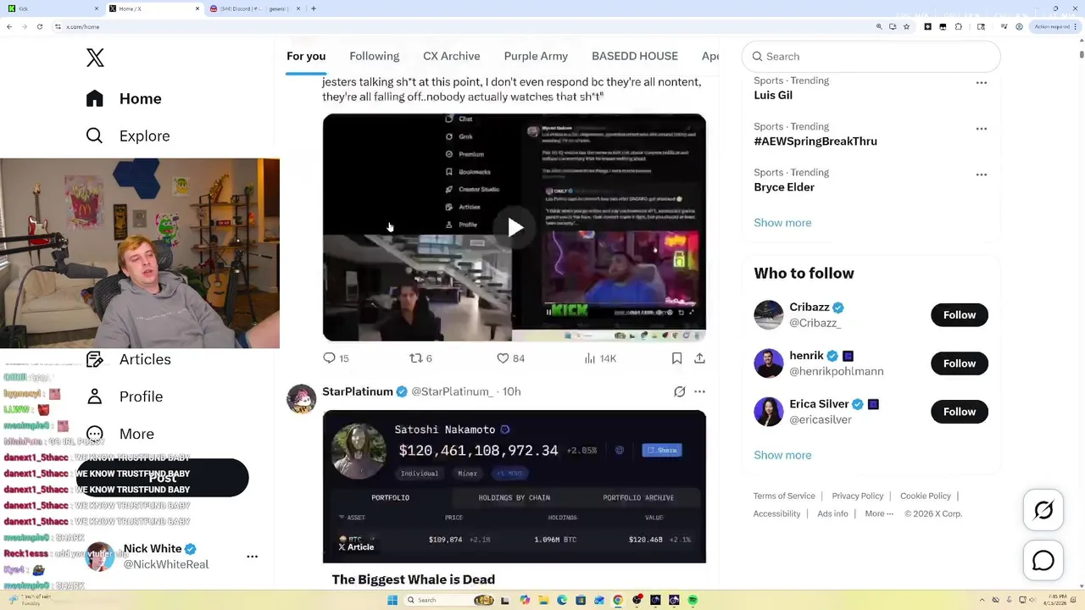Viewport: 1085px width, 610px height.
Task: Follow Erica Silver
Action: [960, 412]
